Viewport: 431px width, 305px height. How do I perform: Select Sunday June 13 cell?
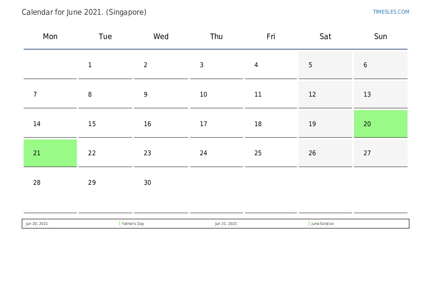pos(380,95)
